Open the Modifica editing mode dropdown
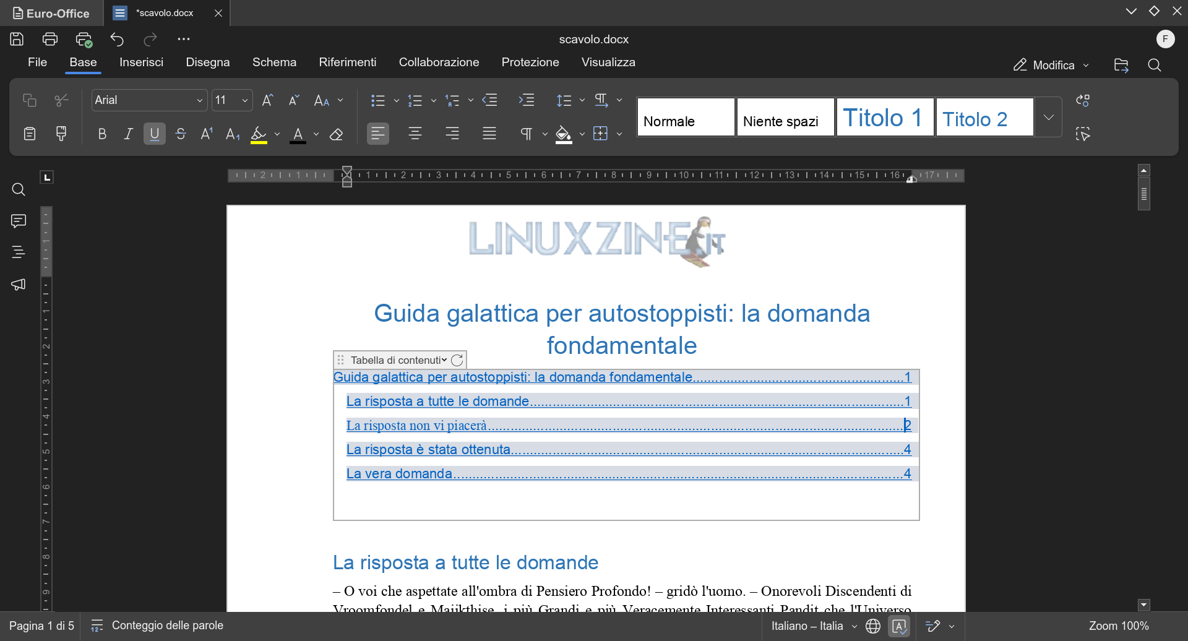1188x641 pixels. 1051,65
